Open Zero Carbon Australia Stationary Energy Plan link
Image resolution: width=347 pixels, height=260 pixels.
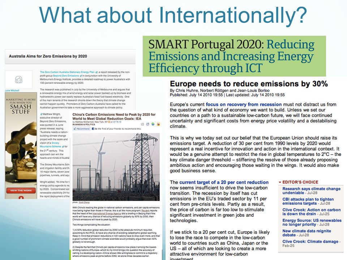click(x=67, y=72)
